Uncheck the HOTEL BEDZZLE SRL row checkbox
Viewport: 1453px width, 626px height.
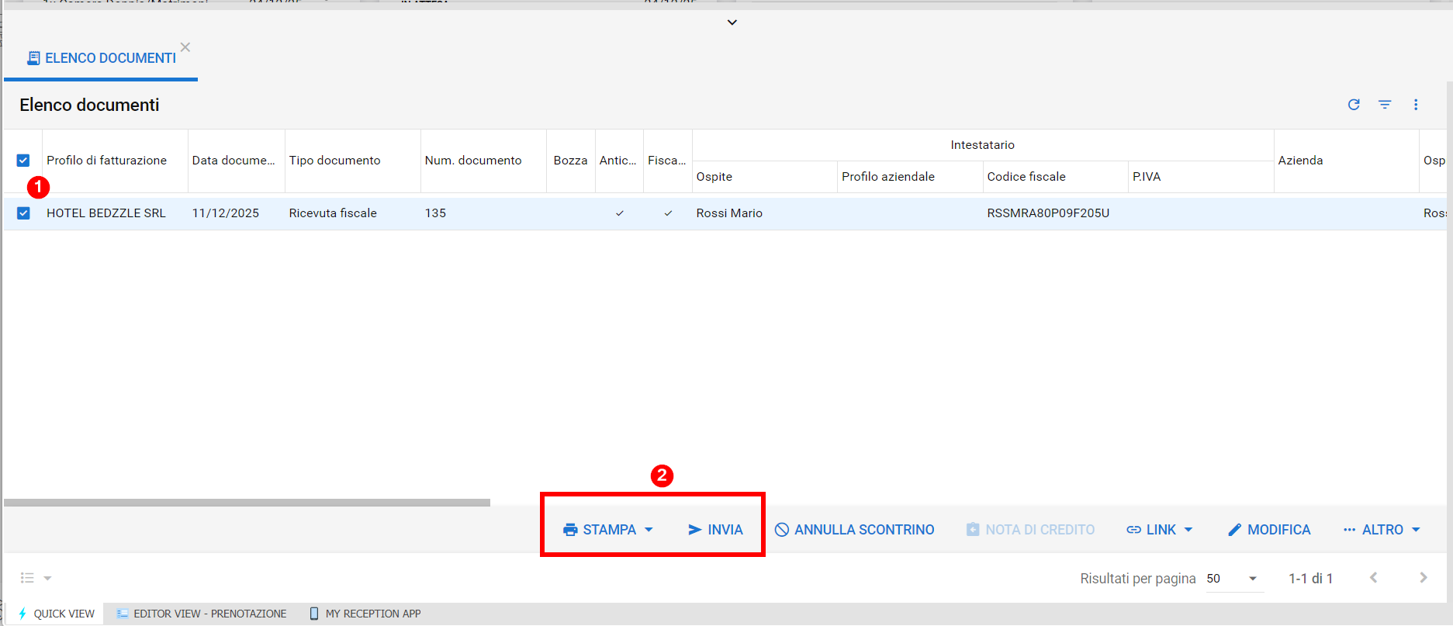pos(23,213)
